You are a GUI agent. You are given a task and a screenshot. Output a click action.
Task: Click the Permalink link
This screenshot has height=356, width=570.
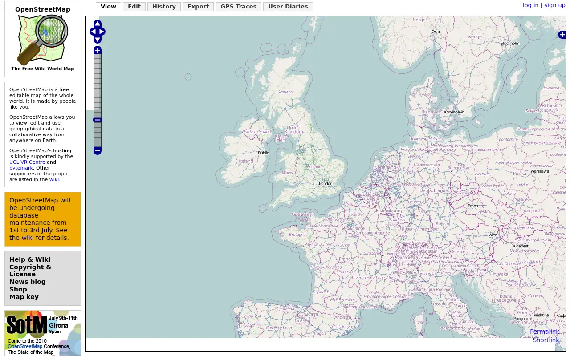click(x=545, y=332)
